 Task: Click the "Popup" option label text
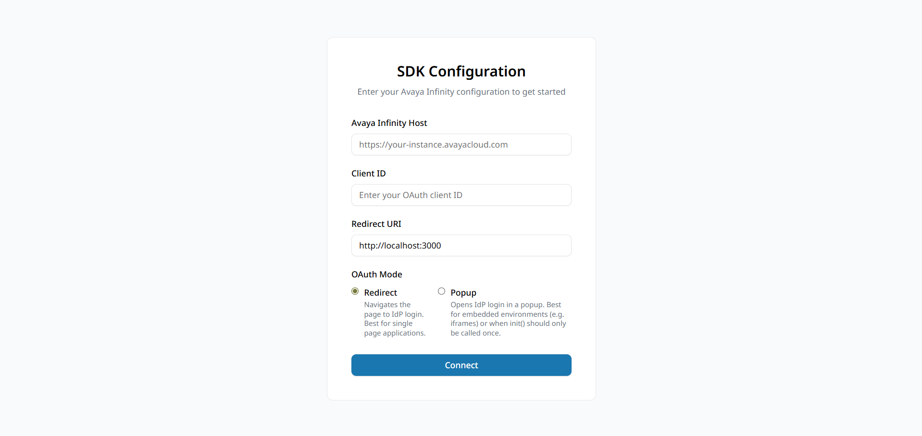(463, 293)
